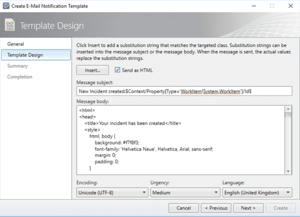Click Next to continue the wizard
Image resolution: width=300 pixels, height=217 pixels.
pyautogui.click(x=248, y=207)
